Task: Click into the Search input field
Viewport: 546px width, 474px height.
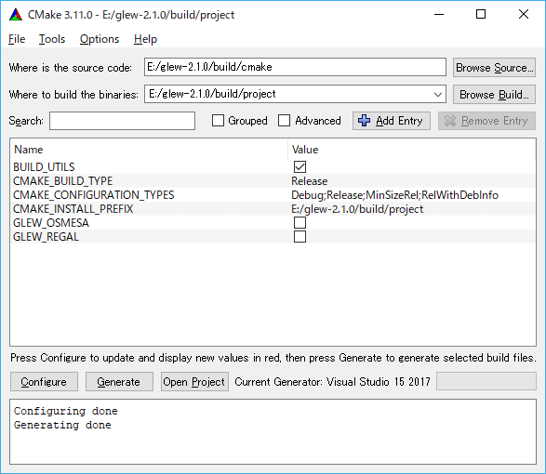Action: coord(122,121)
